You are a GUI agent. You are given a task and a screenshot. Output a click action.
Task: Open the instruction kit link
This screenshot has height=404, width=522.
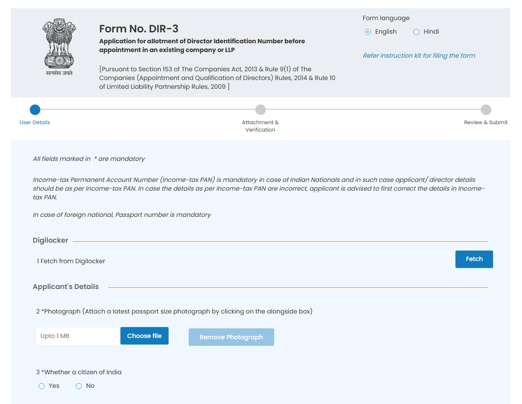(x=419, y=56)
